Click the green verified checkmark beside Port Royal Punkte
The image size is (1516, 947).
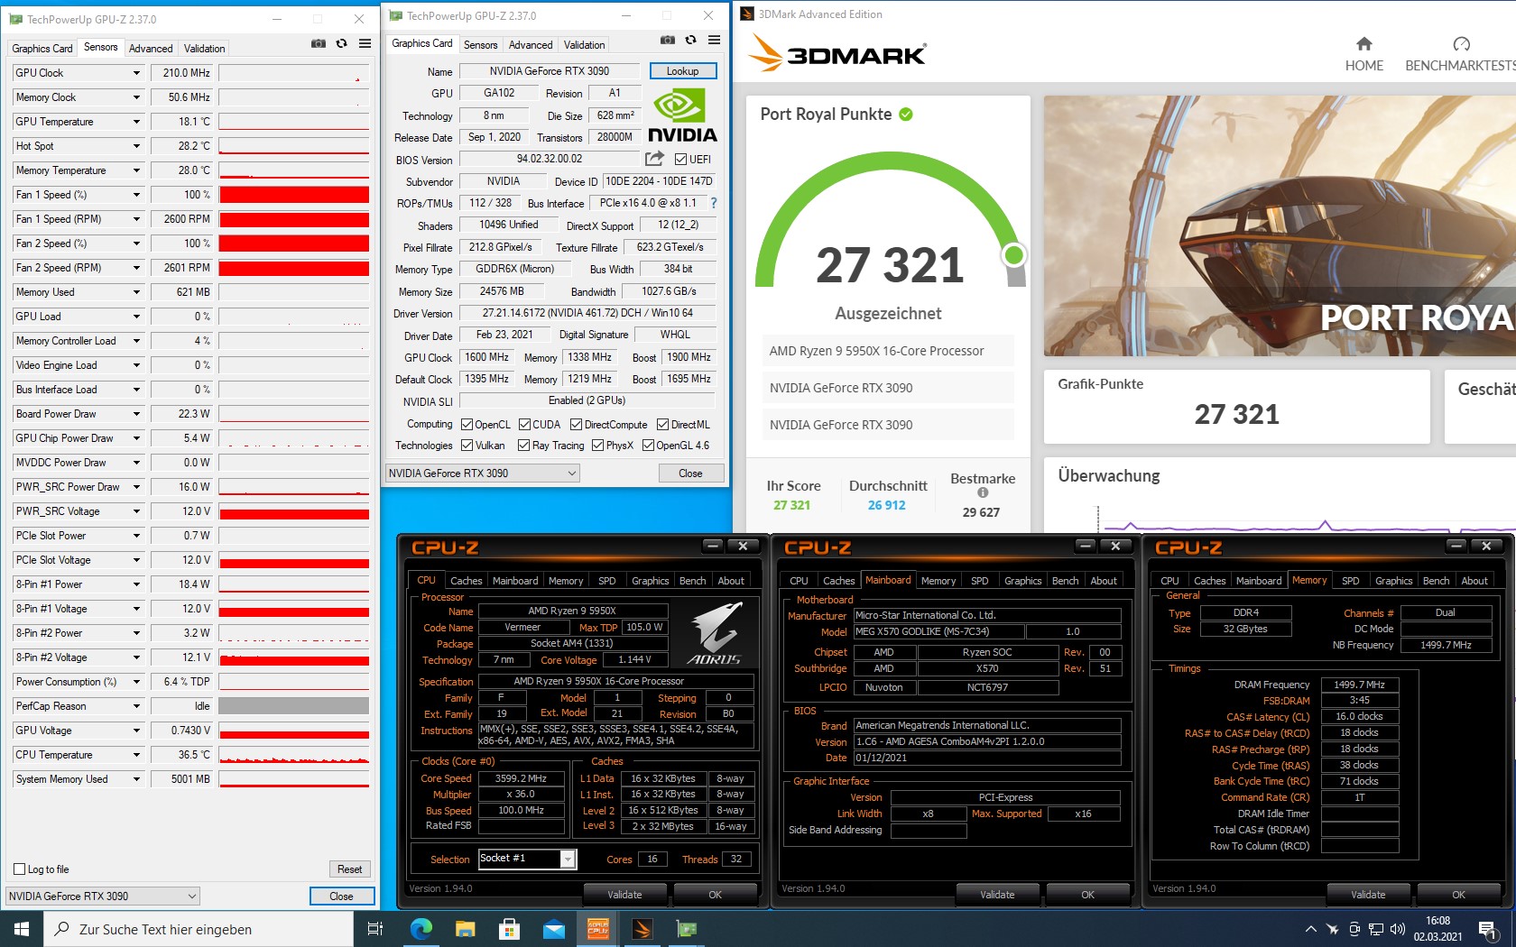(x=906, y=115)
